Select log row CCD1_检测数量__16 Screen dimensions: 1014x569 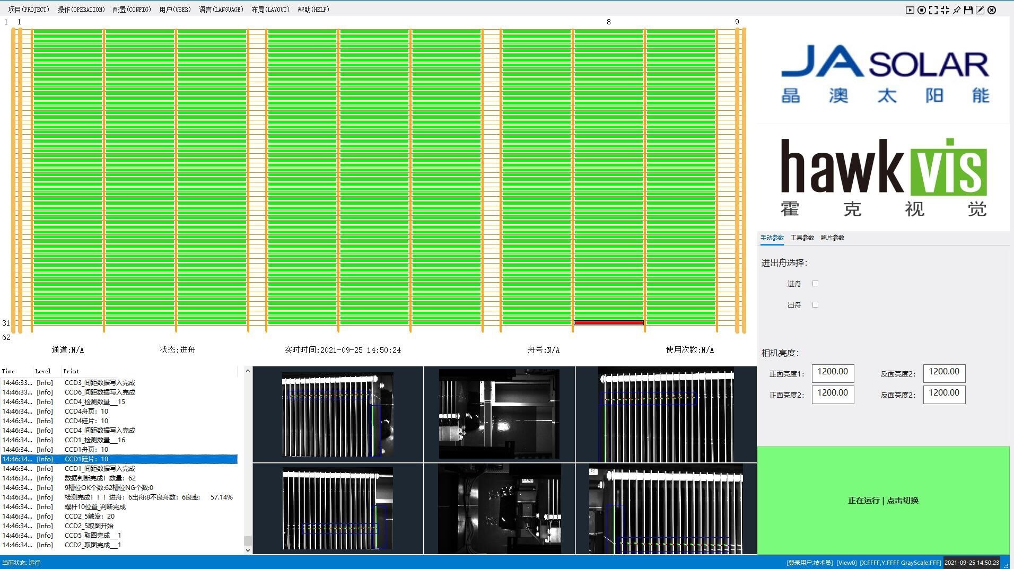tap(119, 440)
